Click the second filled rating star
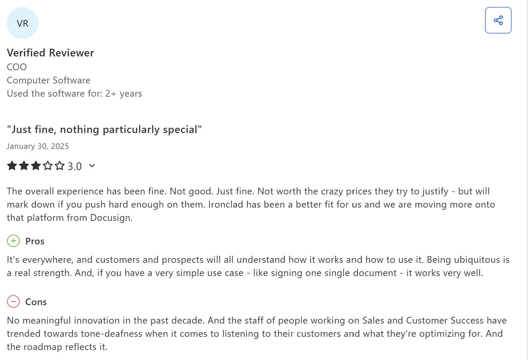This screenshot has width=528, height=360. coord(24,165)
